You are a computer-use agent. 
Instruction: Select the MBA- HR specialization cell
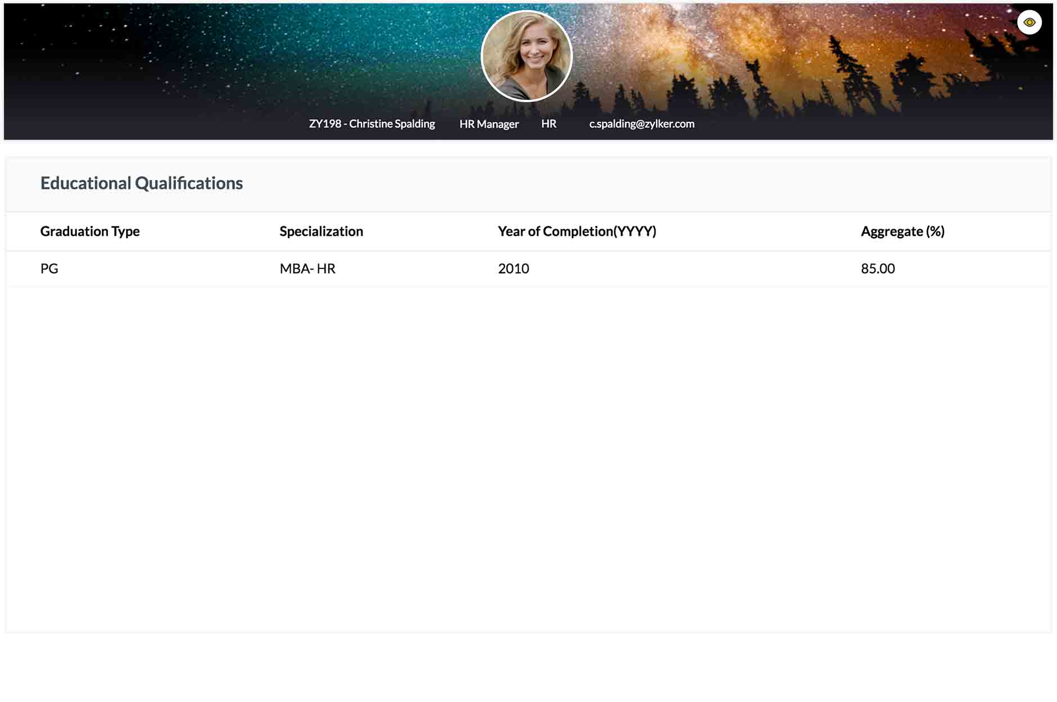point(308,268)
